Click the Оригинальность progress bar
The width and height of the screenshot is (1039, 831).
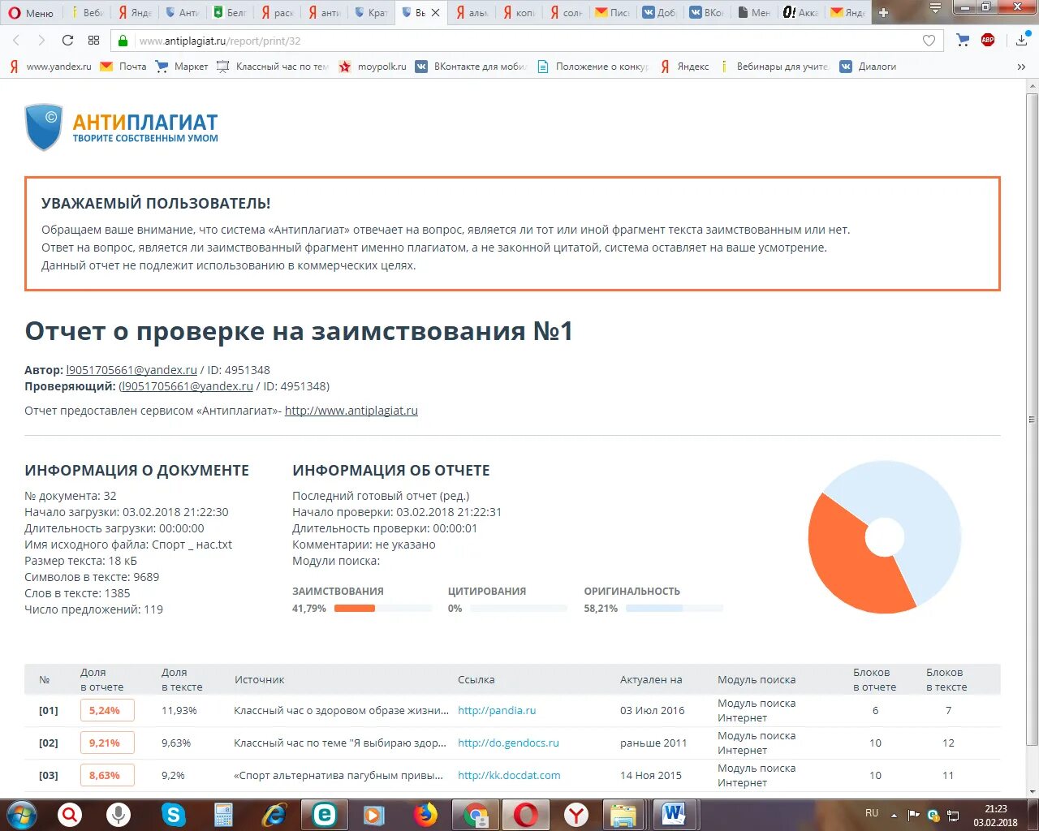click(674, 609)
